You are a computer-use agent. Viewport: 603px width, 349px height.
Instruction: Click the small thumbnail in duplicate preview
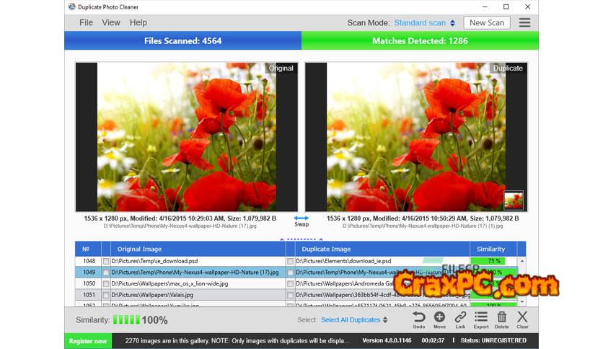pos(514,200)
